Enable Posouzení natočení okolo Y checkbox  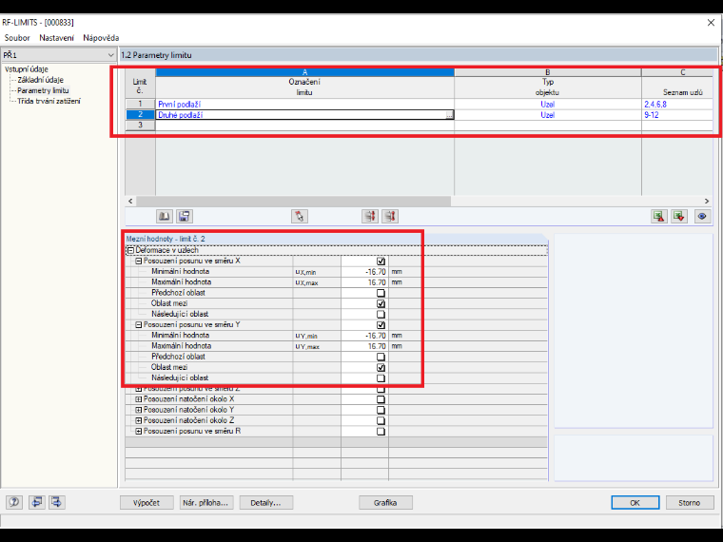coord(381,410)
